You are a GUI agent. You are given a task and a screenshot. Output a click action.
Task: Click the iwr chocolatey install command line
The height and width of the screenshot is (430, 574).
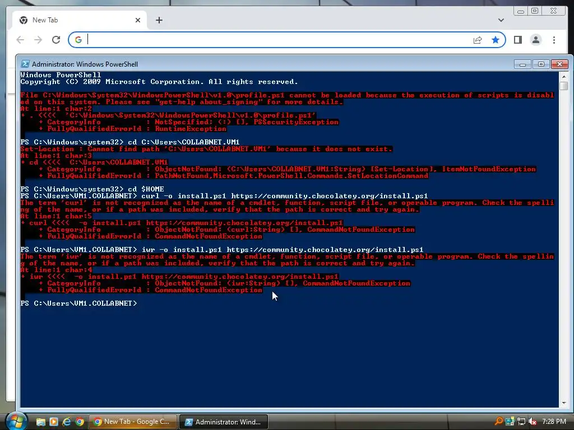pyautogui.click(x=222, y=250)
